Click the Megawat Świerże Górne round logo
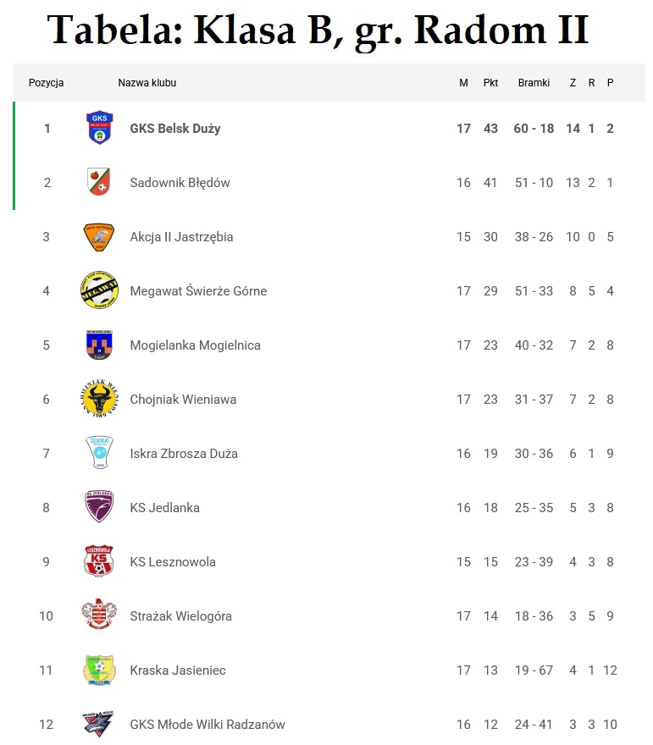This screenshot has height=745, width=653. [x=99, y=291]
